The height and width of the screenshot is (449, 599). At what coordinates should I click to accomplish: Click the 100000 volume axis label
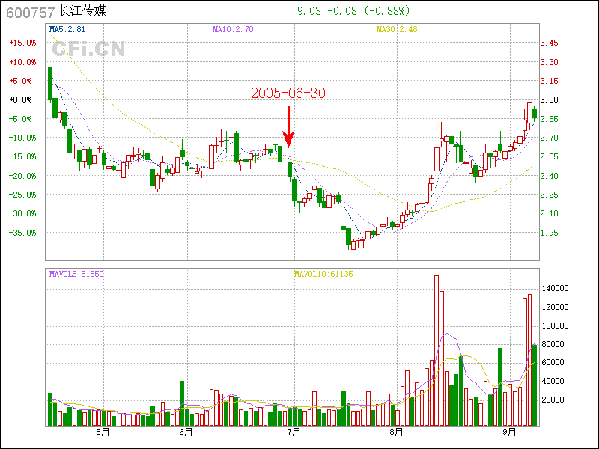click(556, 326)
